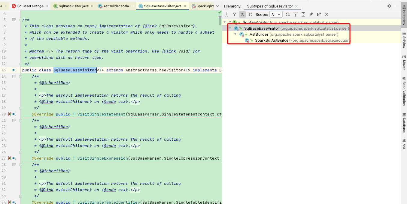Click AbstractParseTreeVisitor in the class declaration
This screenshot has width=407, height=204.
154,70
